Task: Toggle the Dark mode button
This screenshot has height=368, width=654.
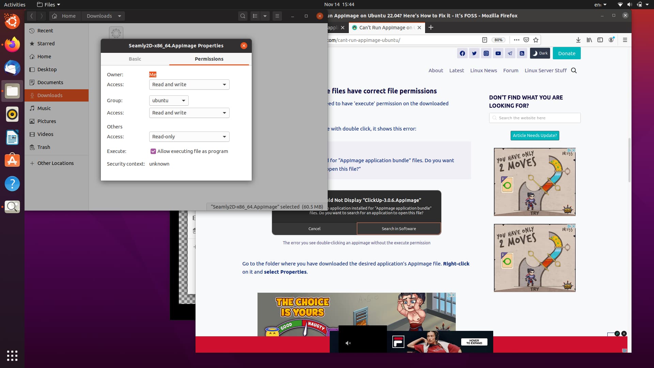Action: [540, 53]
